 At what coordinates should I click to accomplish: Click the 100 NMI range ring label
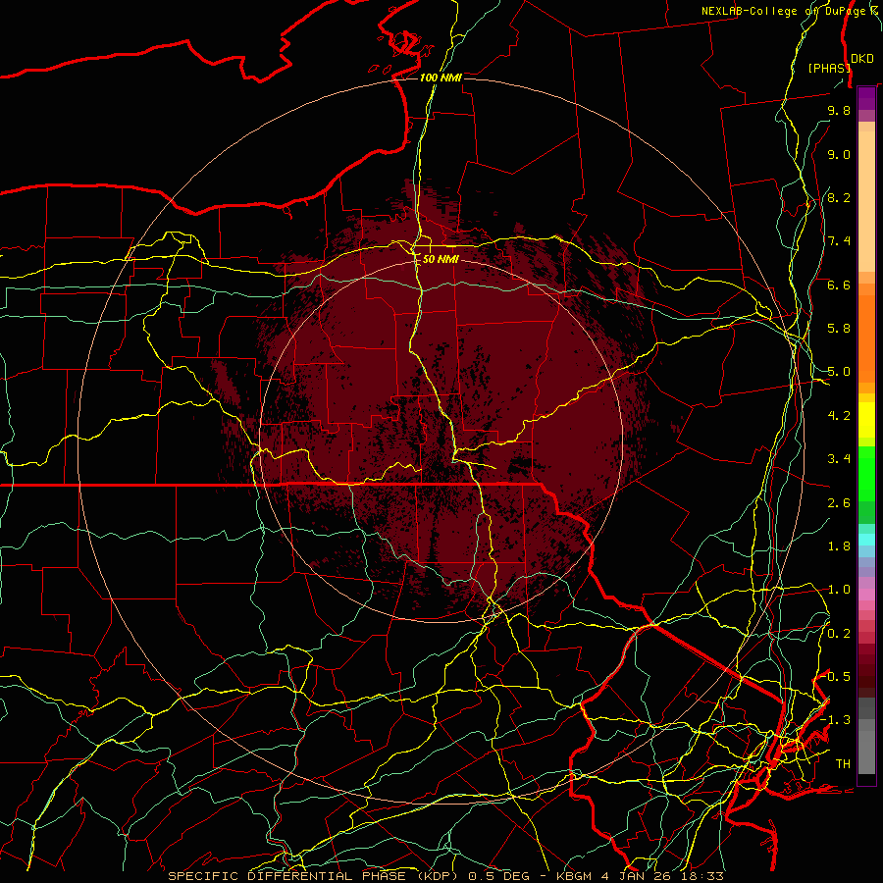pyautogui.click(x=441, y=78)
